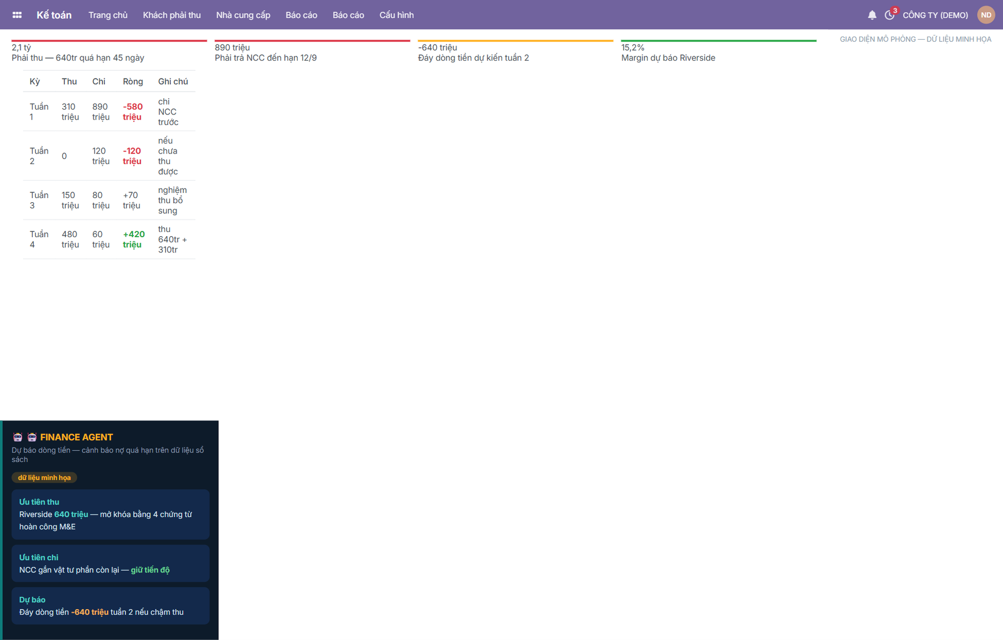
Task: Select the 890 triệu Phải trả NCC card
Action: [x=312, y=51]
